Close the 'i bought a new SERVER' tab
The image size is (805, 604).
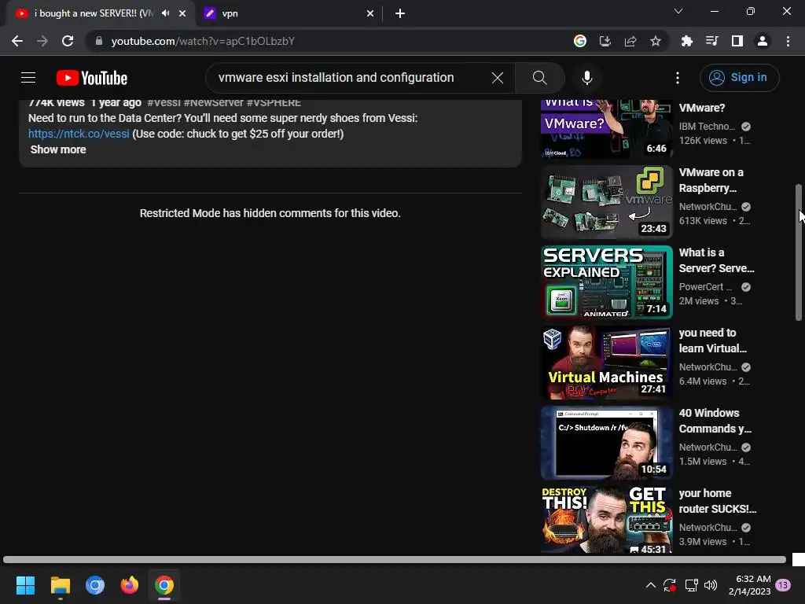tap(182, 13)
